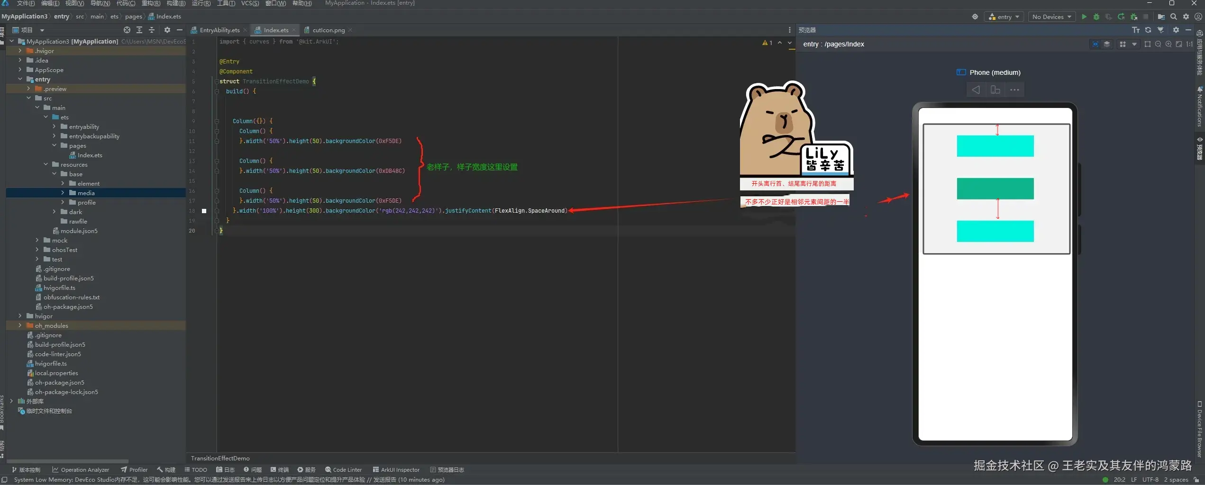Open the Code Linter tool window
This screenshot has height=485, width=1205.
coord(343,470)
